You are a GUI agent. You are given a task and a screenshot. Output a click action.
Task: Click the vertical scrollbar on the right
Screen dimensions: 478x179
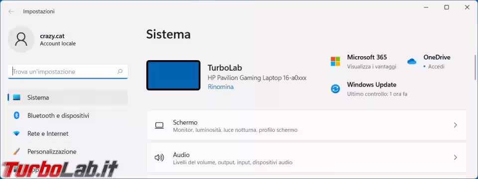pos(475,67)
